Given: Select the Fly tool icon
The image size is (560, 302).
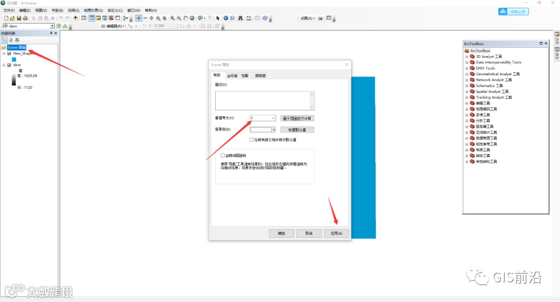Looking at the screenshot, I should click(x=145, y=18).
